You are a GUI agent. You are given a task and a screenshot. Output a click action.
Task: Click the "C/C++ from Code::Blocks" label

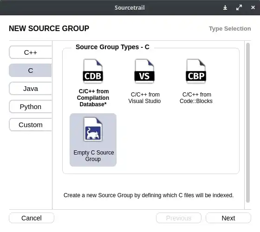coord(196,98)
